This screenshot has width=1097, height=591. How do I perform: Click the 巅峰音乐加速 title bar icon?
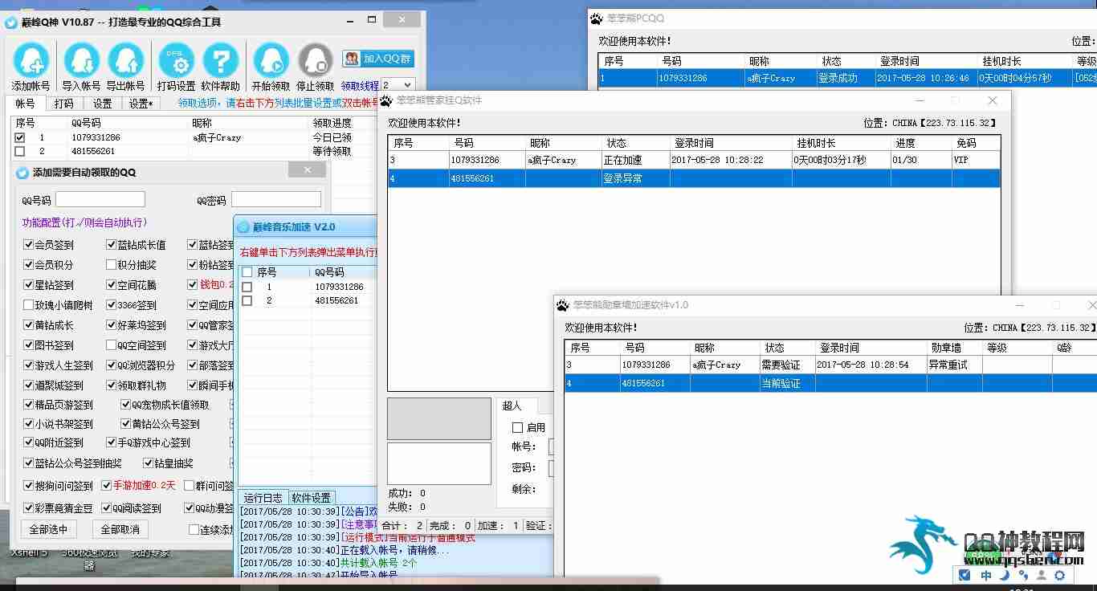(243, 227)
